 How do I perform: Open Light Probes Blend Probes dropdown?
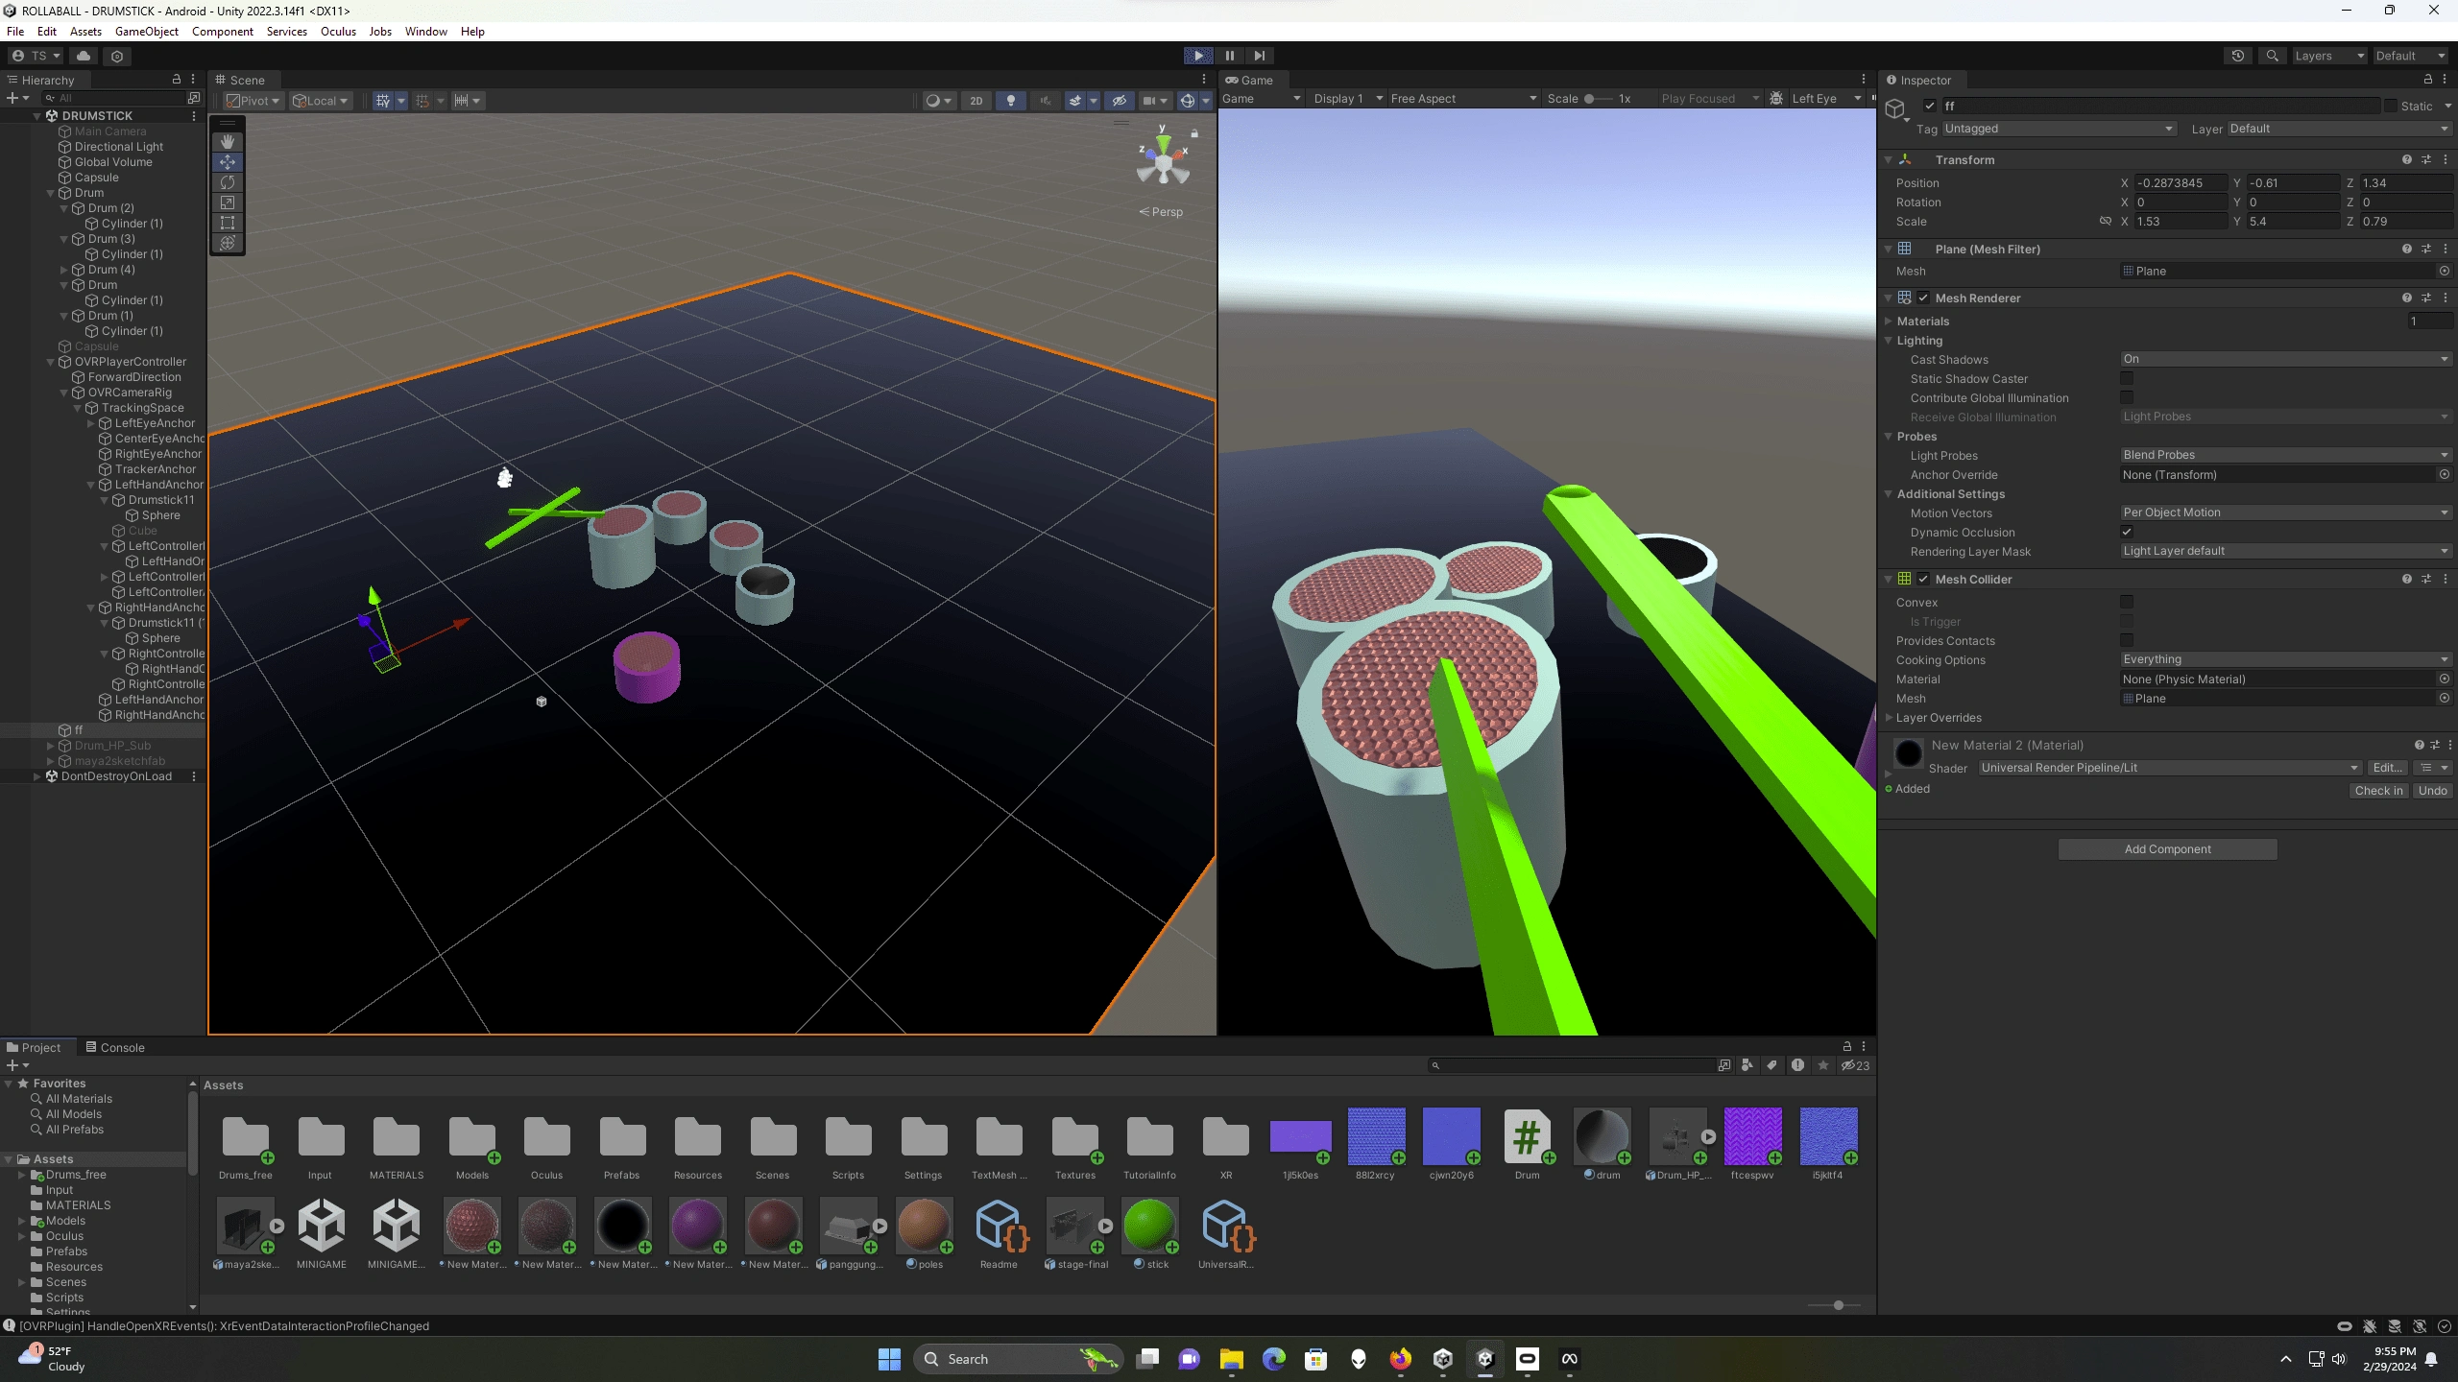(x=2285, y=456)
